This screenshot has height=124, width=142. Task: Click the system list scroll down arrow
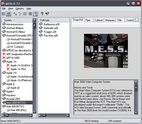[x=34, y=112]
